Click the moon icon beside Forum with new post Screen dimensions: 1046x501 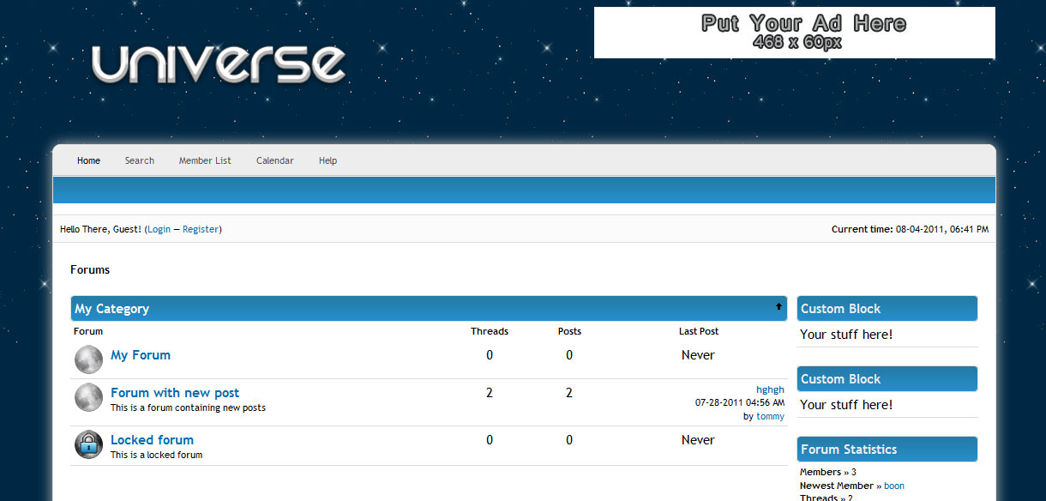[x=88, y=397]
